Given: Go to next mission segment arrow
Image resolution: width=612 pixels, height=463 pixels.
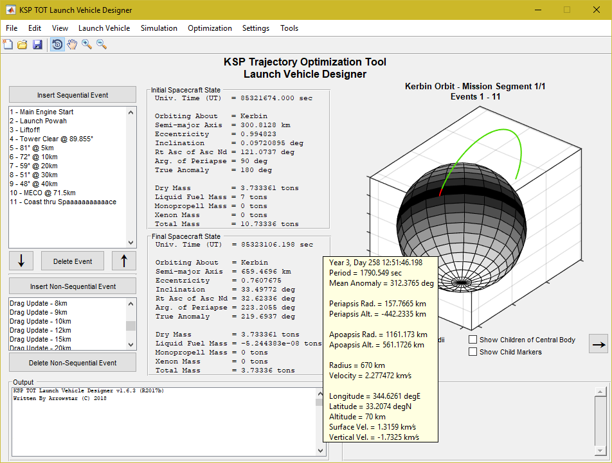Looking at the screenshot, I should point(598,344).
